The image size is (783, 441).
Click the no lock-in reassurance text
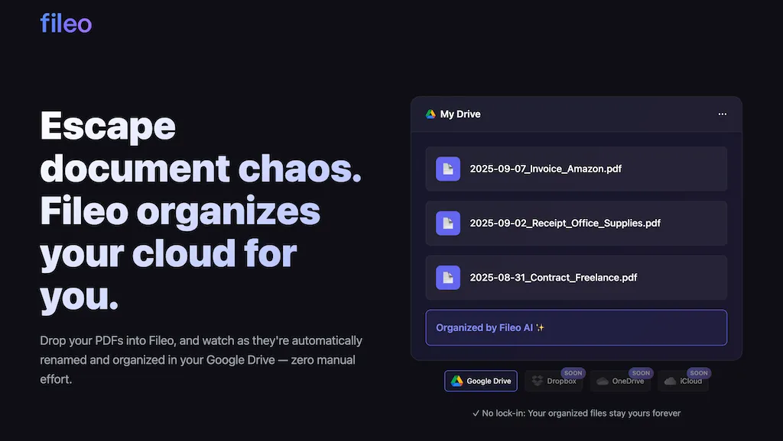coord(579,413)
